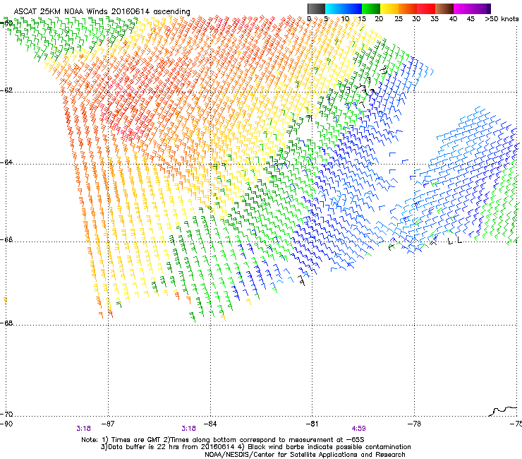Click the "30" legend scale label
The height and width of the screenshot is (459, 522).
pyautogui.click(x=416, y=19)
